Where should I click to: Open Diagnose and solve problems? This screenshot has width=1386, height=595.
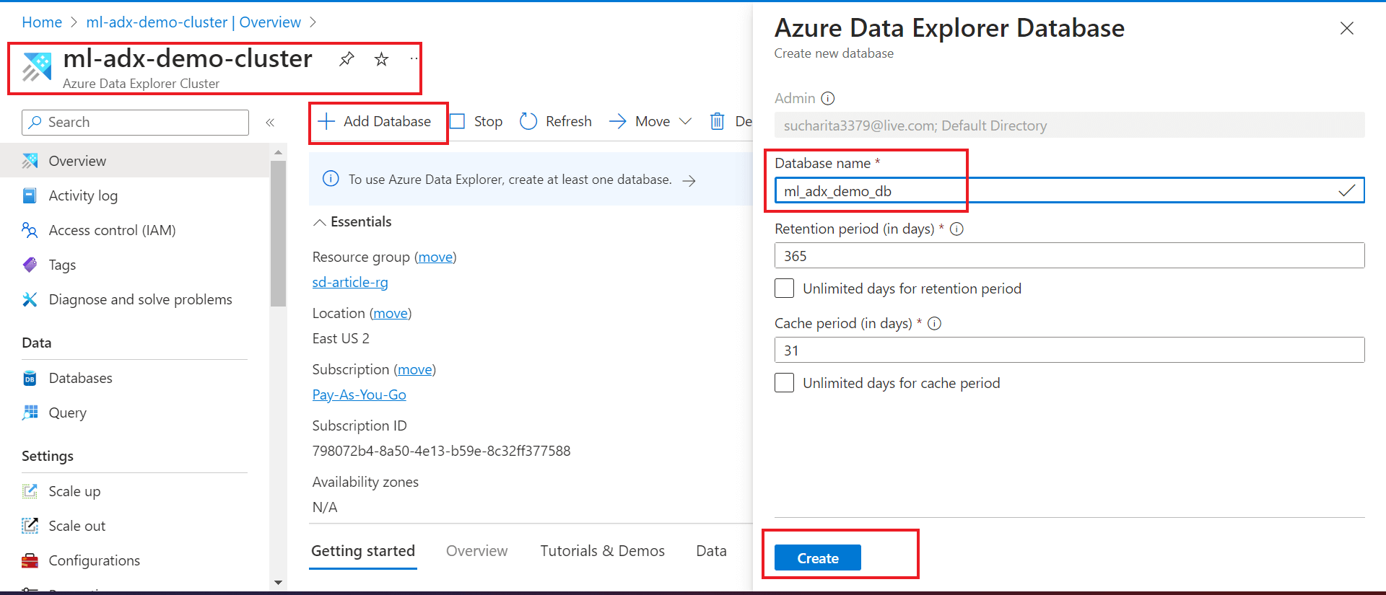coord(140,299)
